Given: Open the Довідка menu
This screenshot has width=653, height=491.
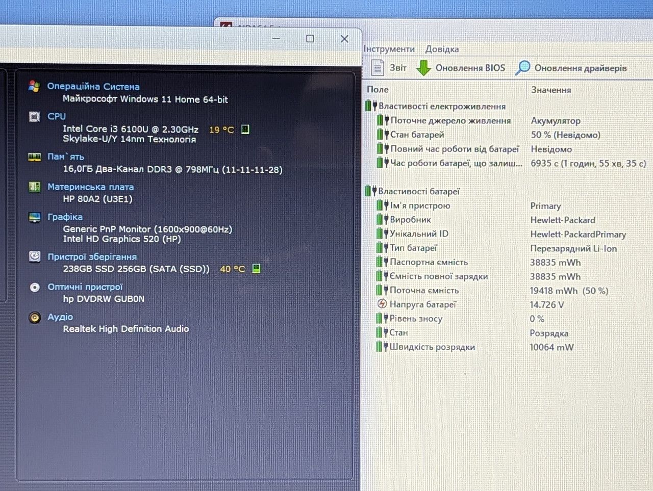Looking at the screenshot, I should pos(442,49).
